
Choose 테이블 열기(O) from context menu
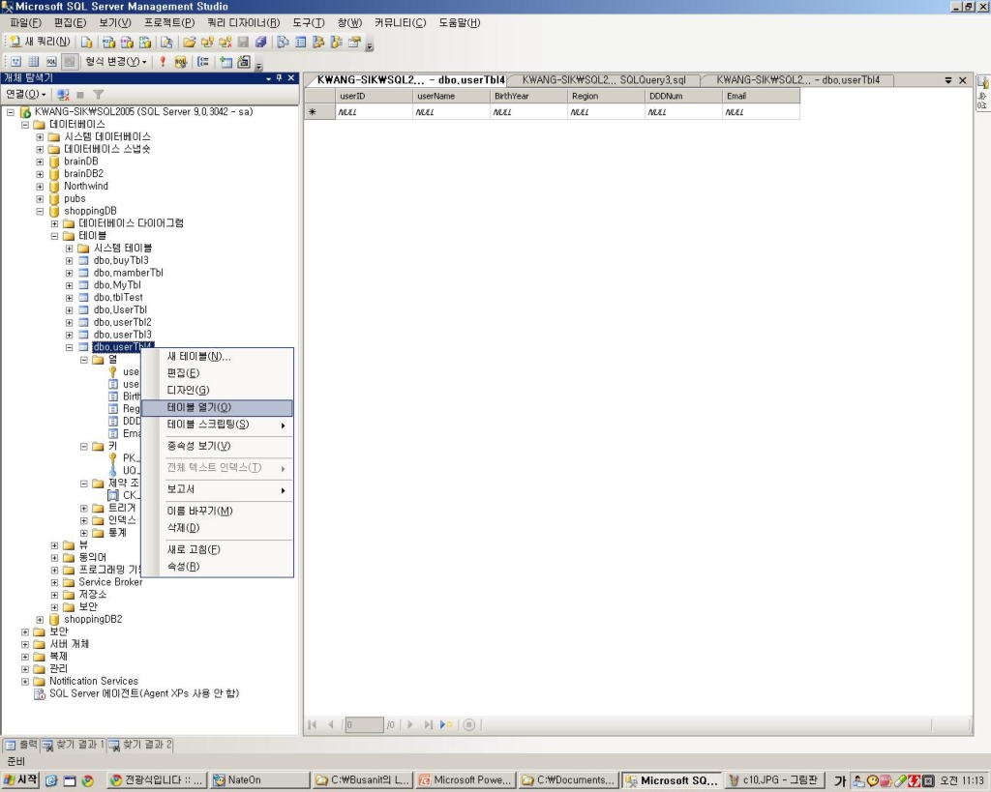[x=218, y=407]
